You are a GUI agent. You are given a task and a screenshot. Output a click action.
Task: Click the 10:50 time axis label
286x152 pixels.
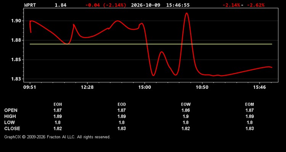202,87
